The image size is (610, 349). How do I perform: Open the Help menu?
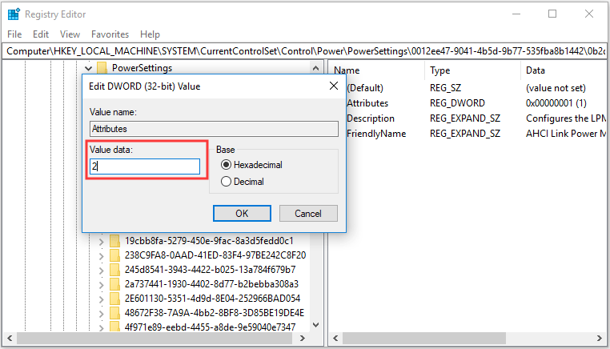[150, 34]
